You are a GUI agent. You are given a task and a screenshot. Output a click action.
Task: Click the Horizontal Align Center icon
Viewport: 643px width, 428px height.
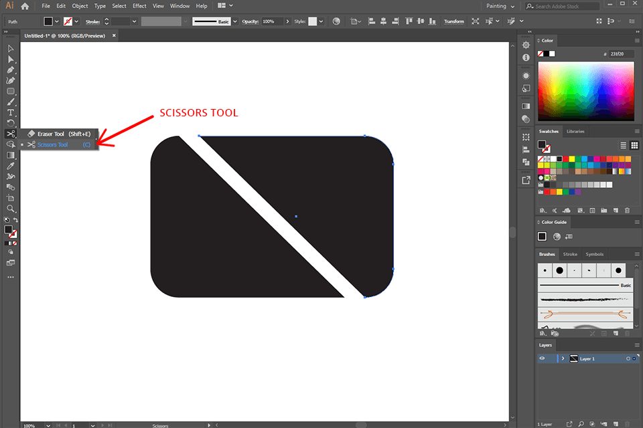pos(382,21)
